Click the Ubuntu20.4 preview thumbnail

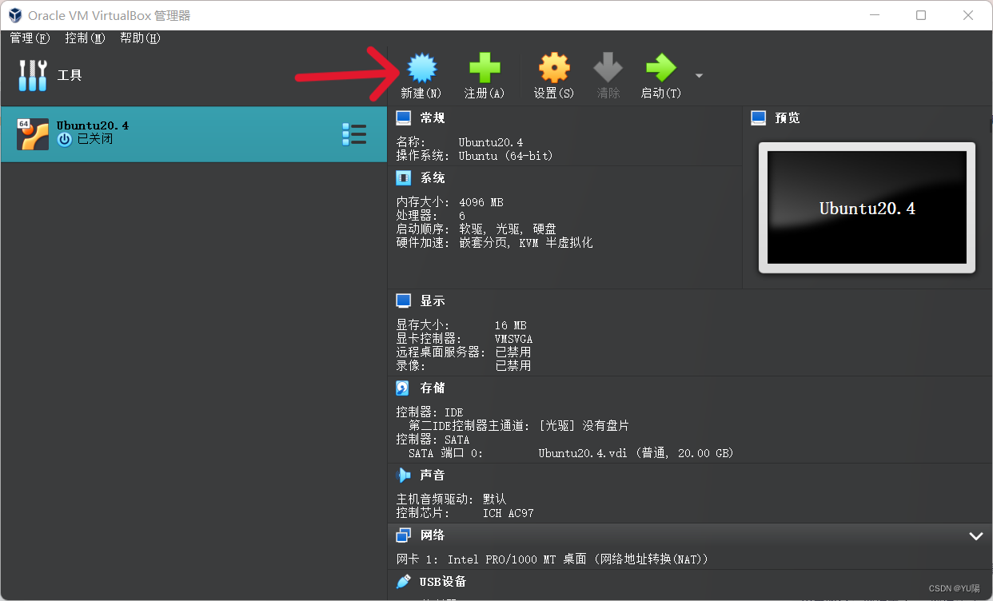867,208
